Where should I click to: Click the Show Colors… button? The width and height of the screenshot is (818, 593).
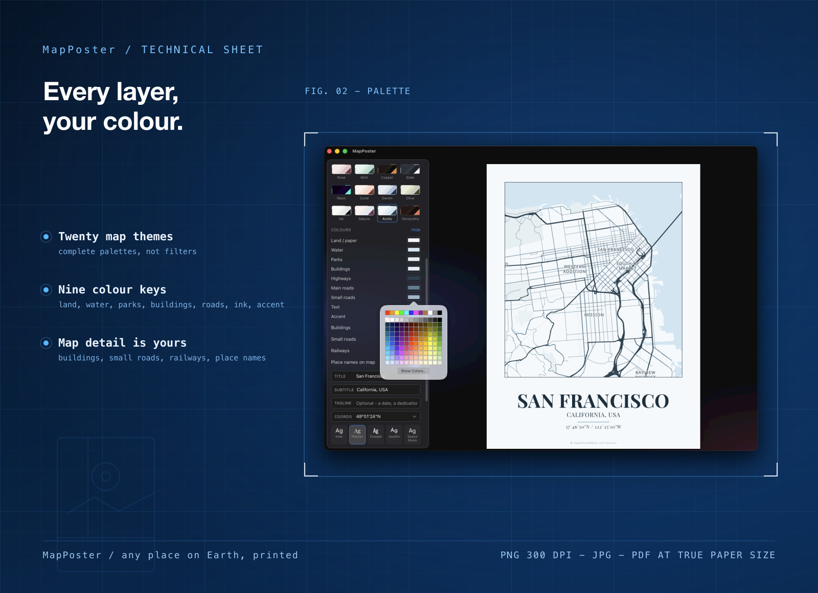(413, 371)
